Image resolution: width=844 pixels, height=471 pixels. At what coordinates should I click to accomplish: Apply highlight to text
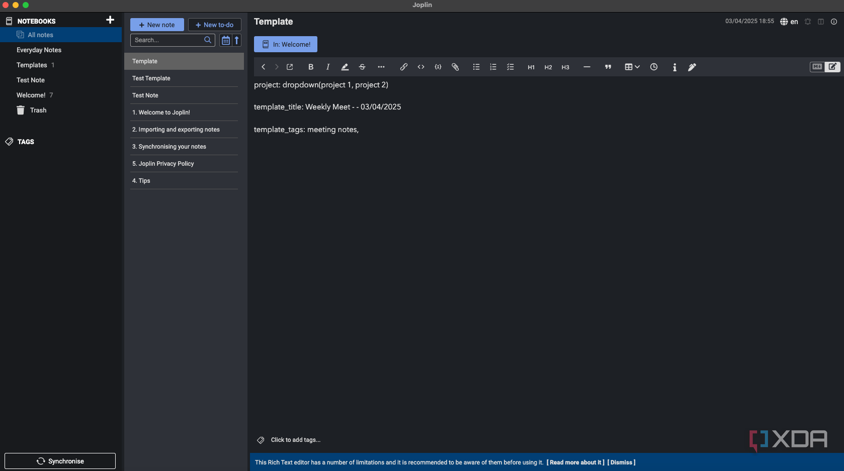pyautogui.click(x=345, y=67)
